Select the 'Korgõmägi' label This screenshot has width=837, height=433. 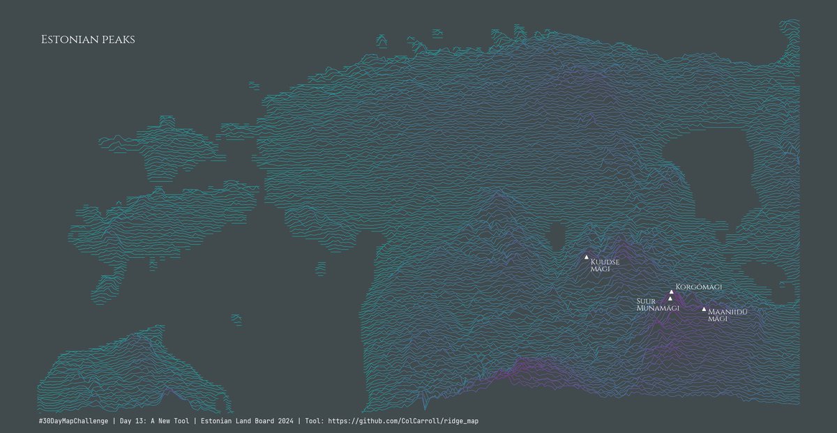click(699, 287)
